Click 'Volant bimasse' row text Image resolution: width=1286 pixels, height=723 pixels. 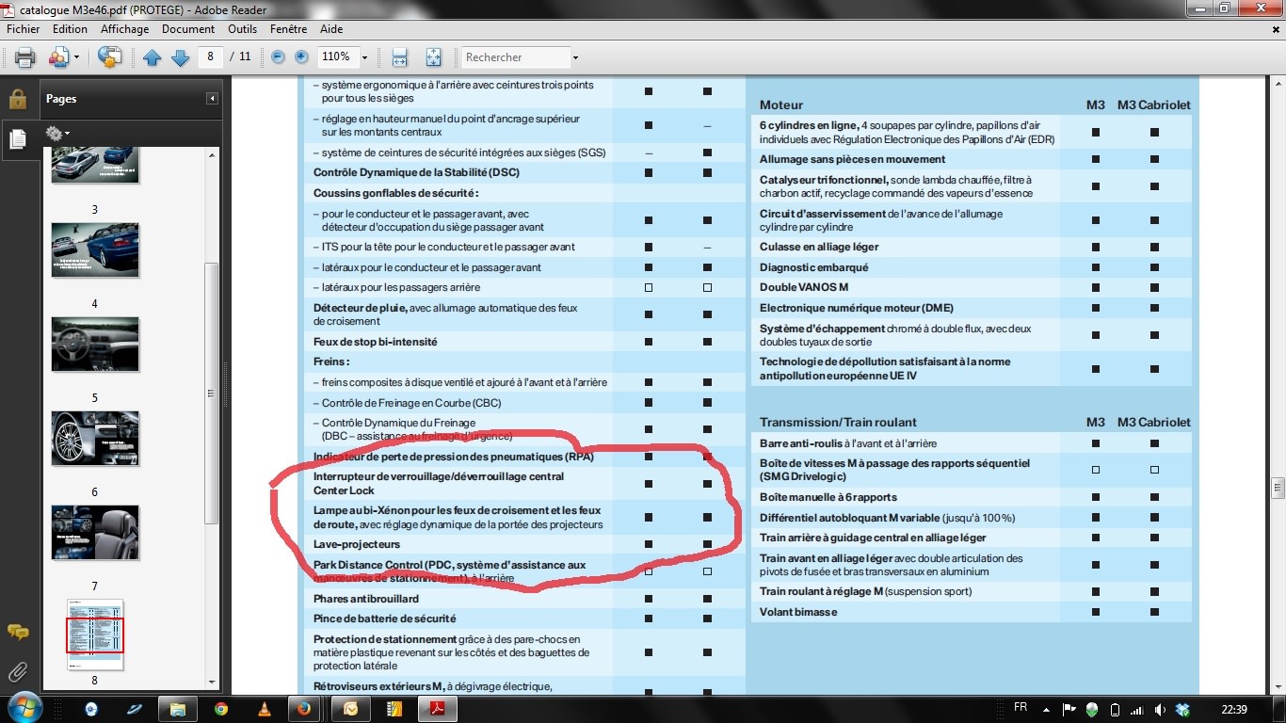(x=798, y=612)
